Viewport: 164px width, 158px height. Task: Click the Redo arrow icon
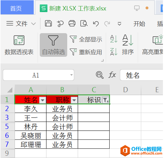(x=107, y=24)
